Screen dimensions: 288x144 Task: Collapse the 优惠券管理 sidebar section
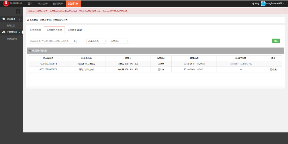[x=12, y=32]
